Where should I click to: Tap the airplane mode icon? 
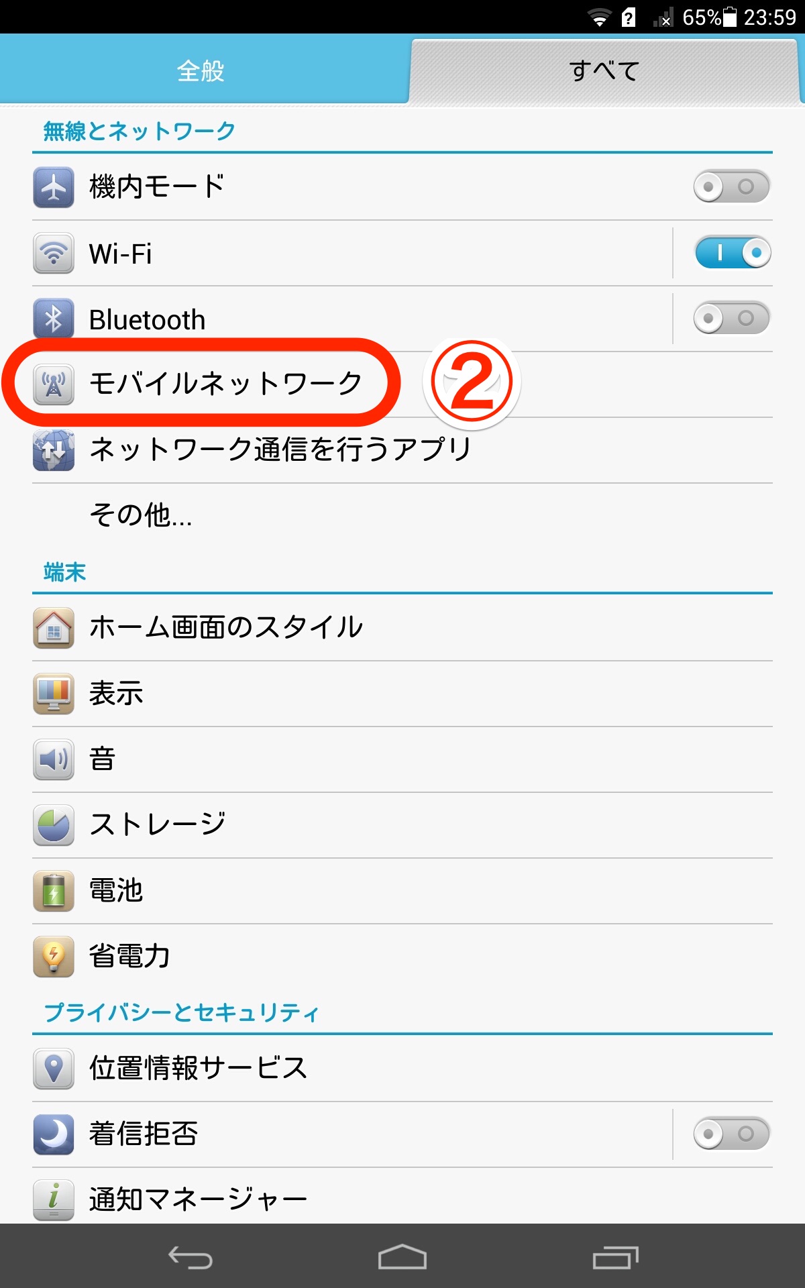coord(54,187)
